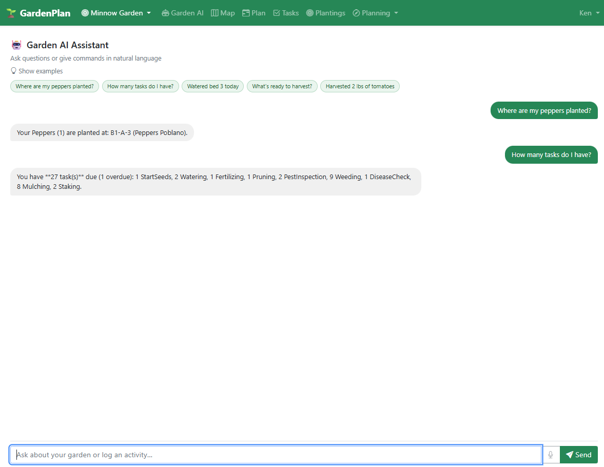Click the 'Watered bed 3 today' suggestion chip
This screenshot has height=467, width=604.
point(212,86)
